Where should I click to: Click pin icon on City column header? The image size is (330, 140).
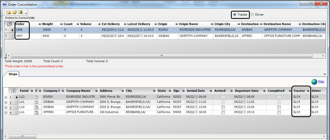(x=154, y=91)
